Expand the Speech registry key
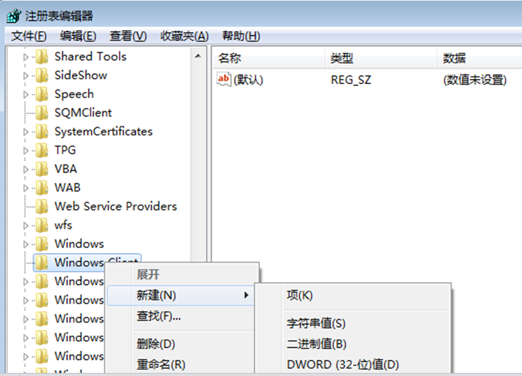Image resolution: width=522 pixels, height=376 pixels. pos(25,94)
